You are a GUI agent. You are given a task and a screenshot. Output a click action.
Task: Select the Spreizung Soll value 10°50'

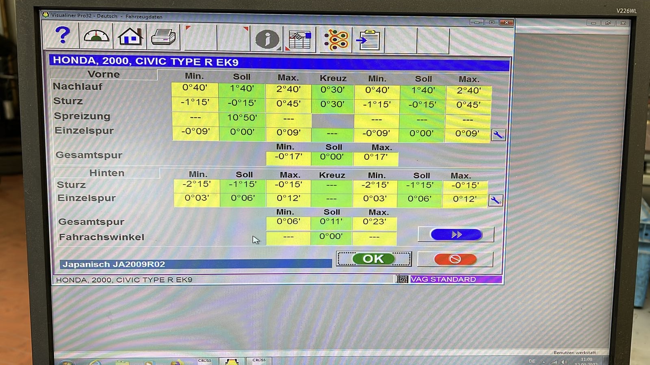click(242, 118)
